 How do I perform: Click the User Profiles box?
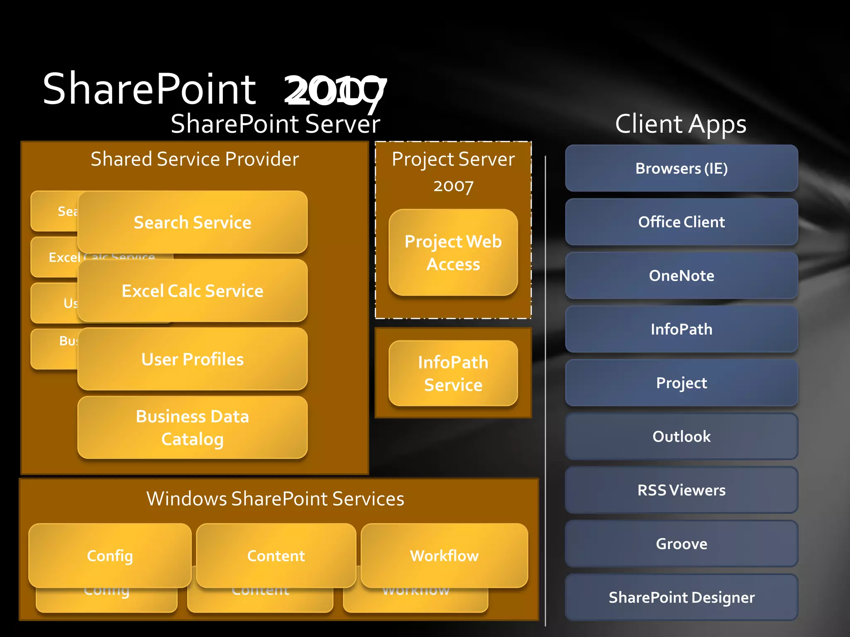coord(192,359)
